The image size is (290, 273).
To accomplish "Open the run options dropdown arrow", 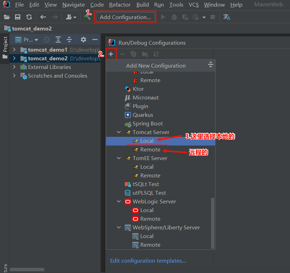I will 204,17.
